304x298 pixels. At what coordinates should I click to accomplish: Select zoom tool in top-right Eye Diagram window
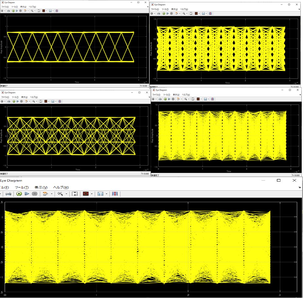coord(184,13)
